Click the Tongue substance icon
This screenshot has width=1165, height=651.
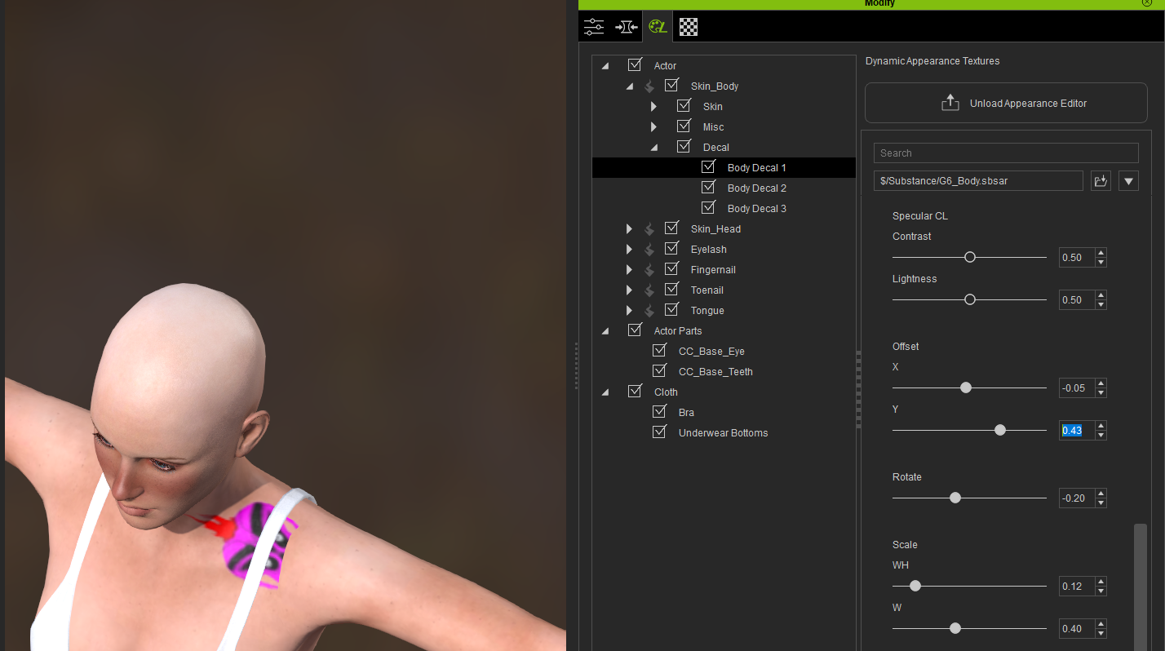point(649,310)
